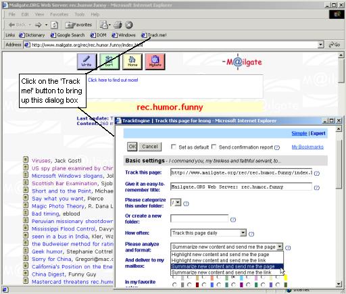Switch to Simple mode link
The image size is (346, 294).
[x=299, y=133]
